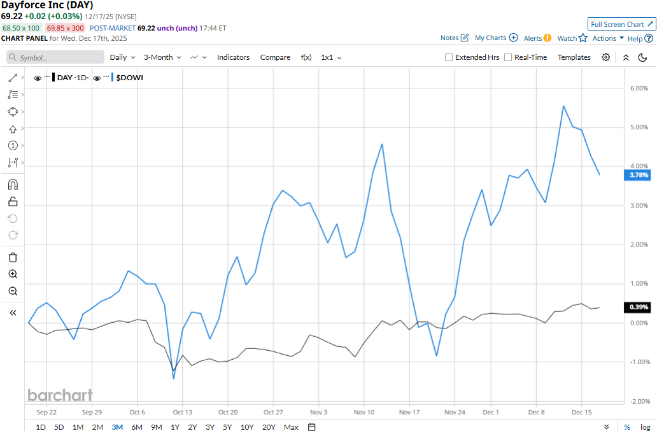Collapse the drawing tools sidebar
Viewport: 657px width, 431px height.
pyautogui.click(x=13, y=313)
